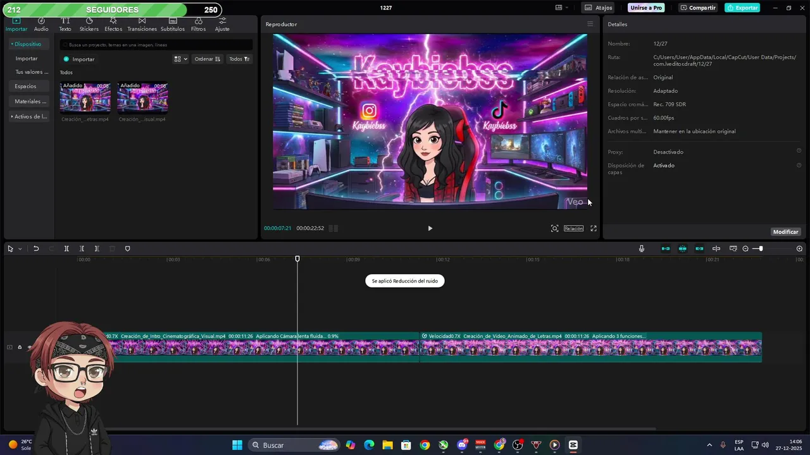Screen dimensions: 810x455
Task: Click the playhead marker on the ruler
Action: point(297,258)
